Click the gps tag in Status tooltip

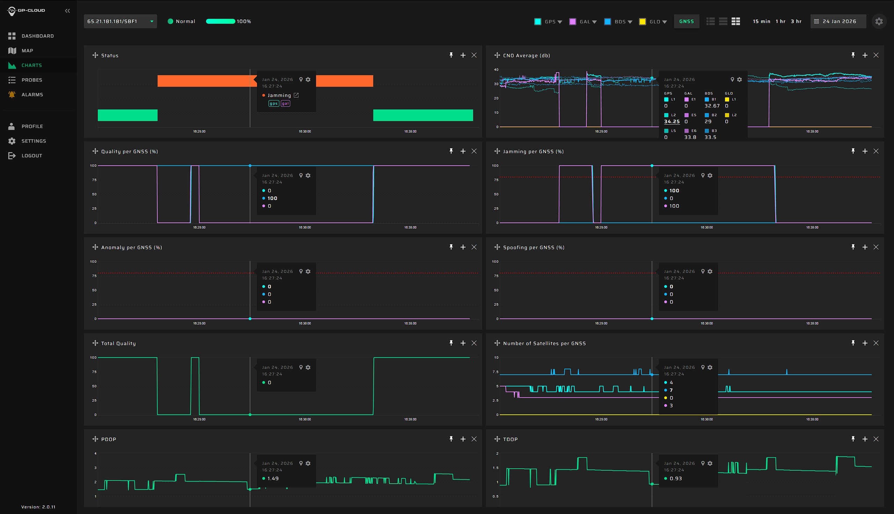tap(273, 103)
